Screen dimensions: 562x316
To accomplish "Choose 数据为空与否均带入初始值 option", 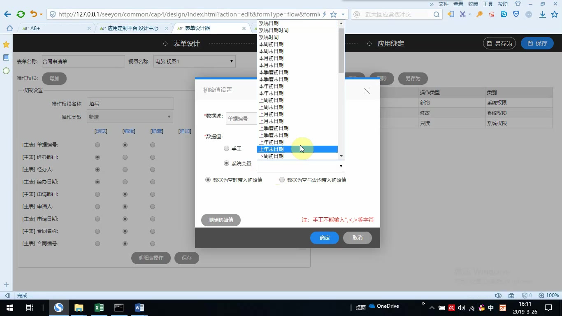I will coord(282,180).
